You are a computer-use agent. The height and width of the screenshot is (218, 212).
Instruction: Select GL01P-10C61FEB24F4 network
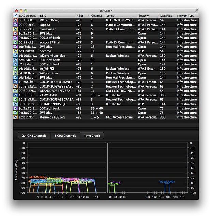pyautogui.click(x=106, y=82)
